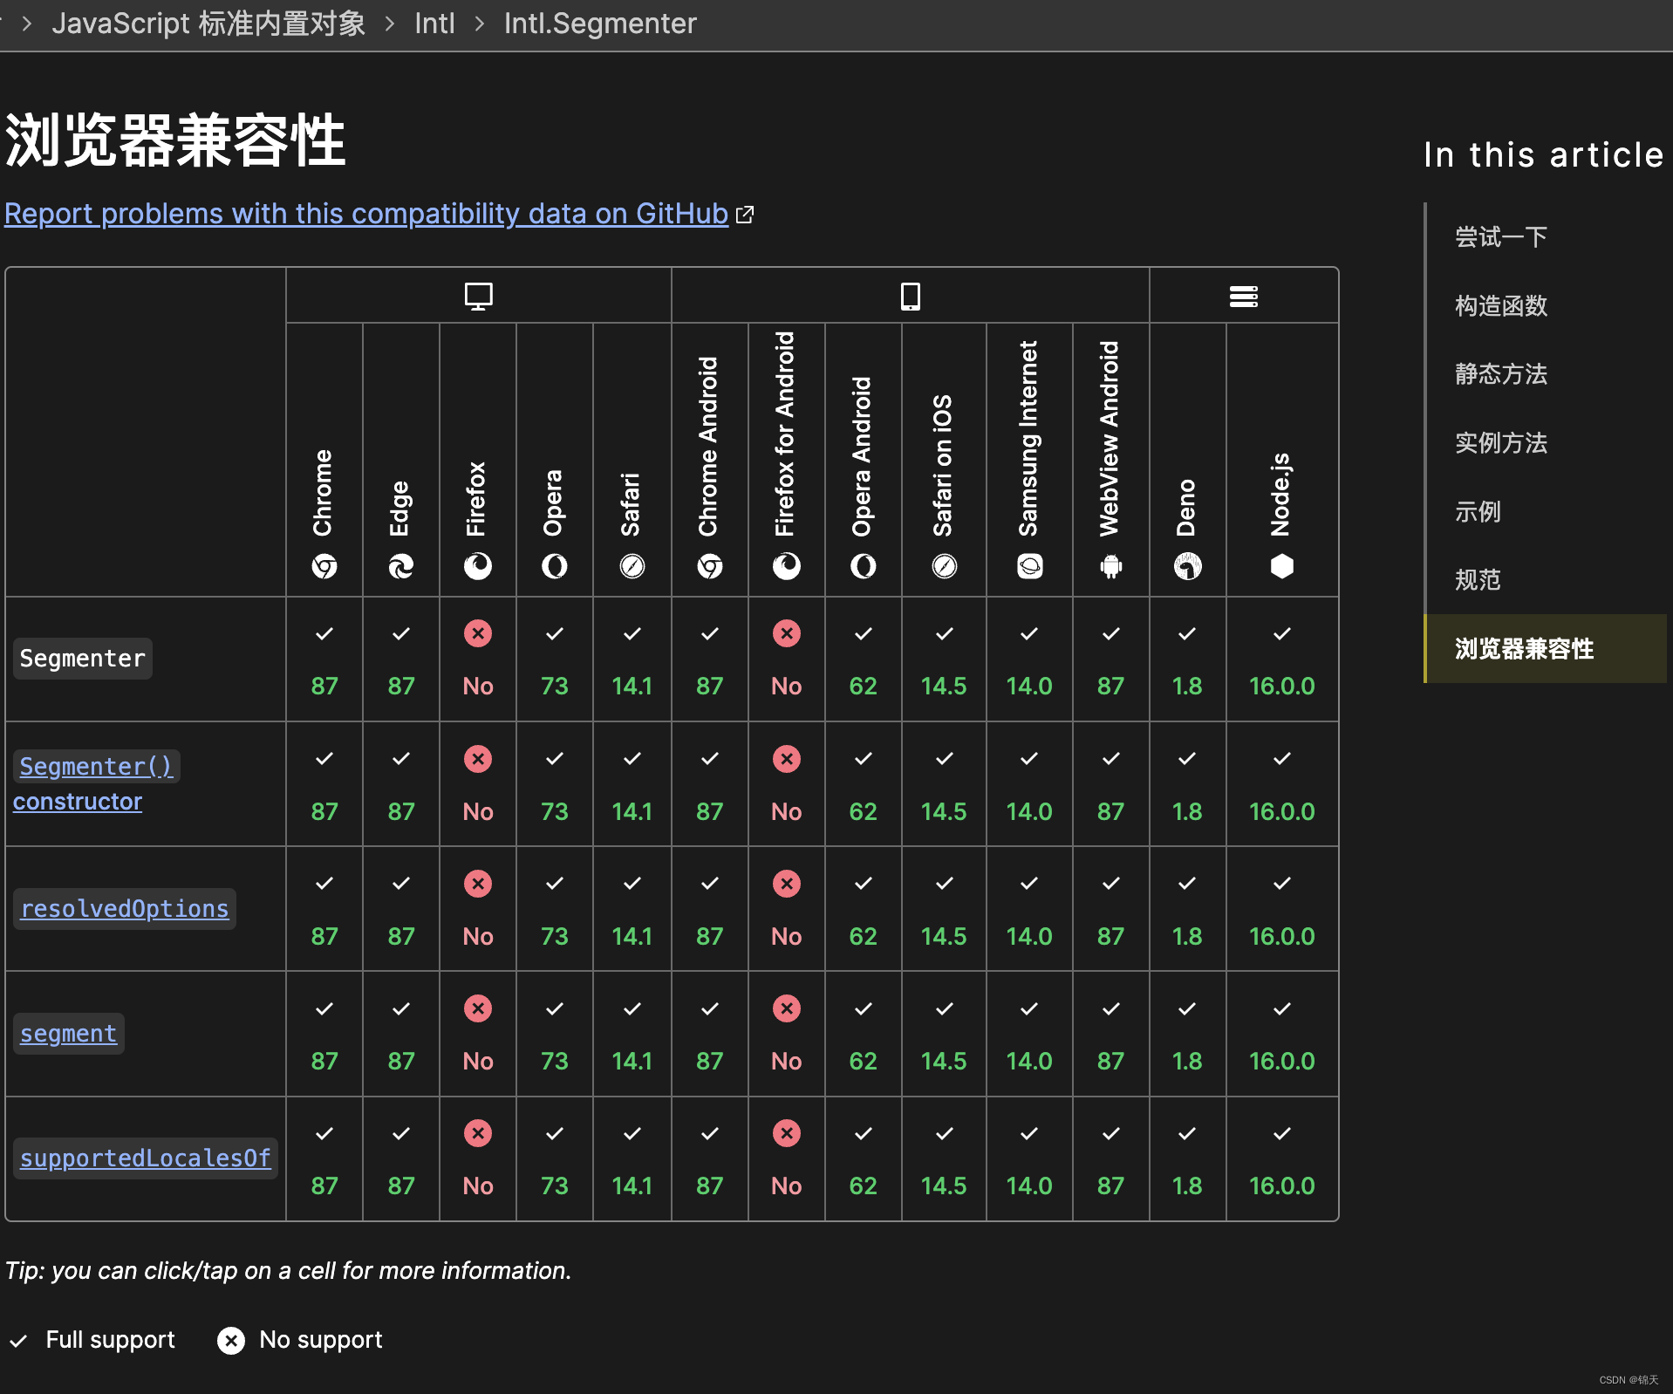Click the Node.js hexagon icon
The height and width of the screenshot is (1394, 1673).
click(x=1282, y=567)
